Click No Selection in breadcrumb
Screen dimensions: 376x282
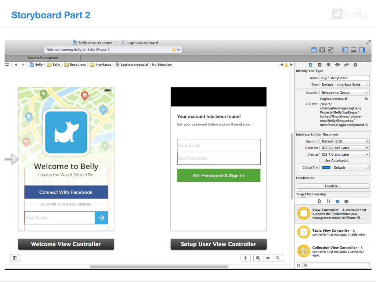(162, 65)
